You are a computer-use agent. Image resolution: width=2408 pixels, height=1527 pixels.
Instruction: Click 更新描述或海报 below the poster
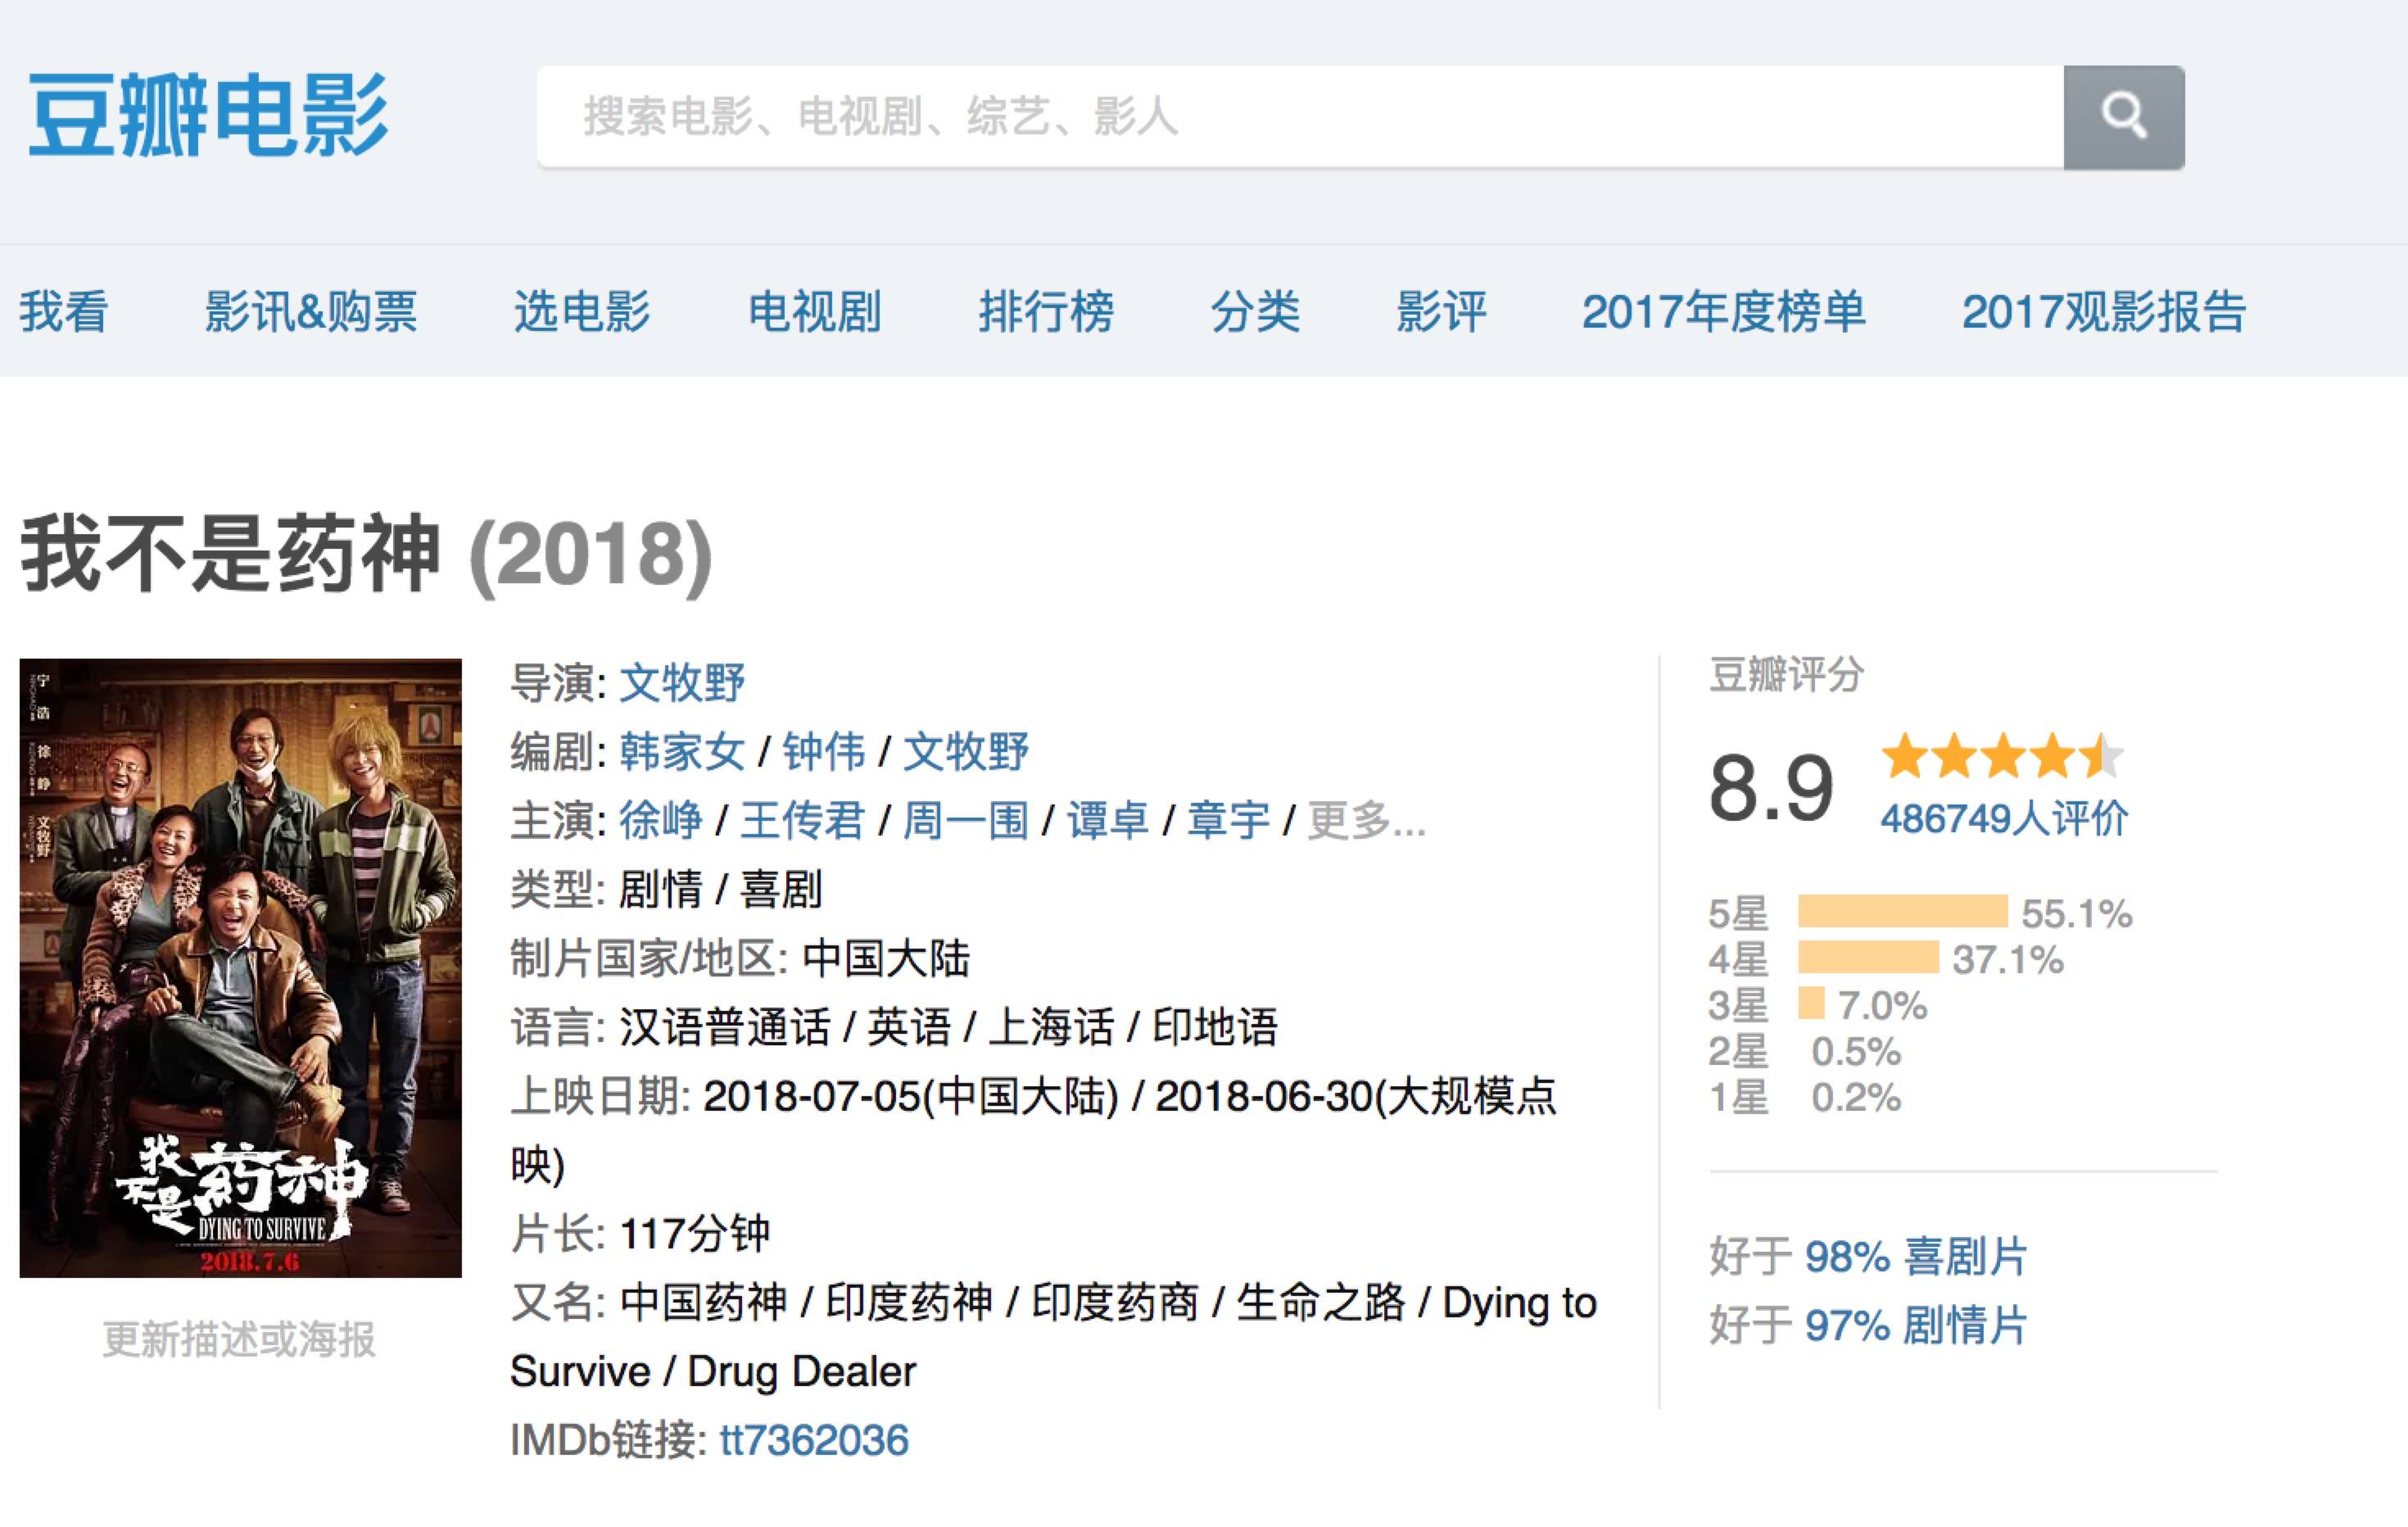(239, 1339)
